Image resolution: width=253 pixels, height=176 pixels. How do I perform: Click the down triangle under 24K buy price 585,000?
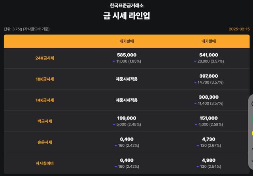coord(114,62)
